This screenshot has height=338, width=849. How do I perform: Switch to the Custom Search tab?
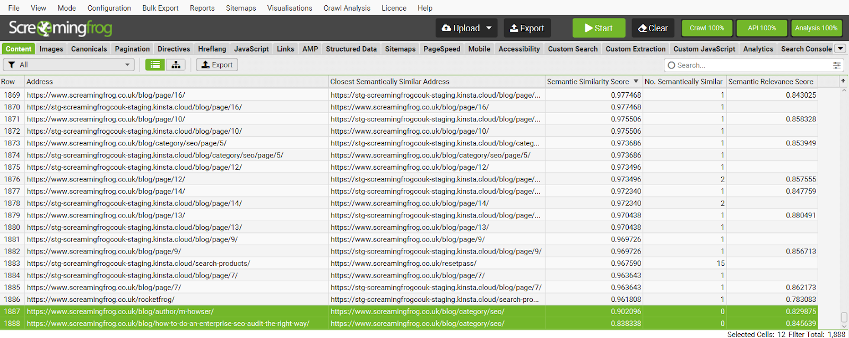[573, 49]
